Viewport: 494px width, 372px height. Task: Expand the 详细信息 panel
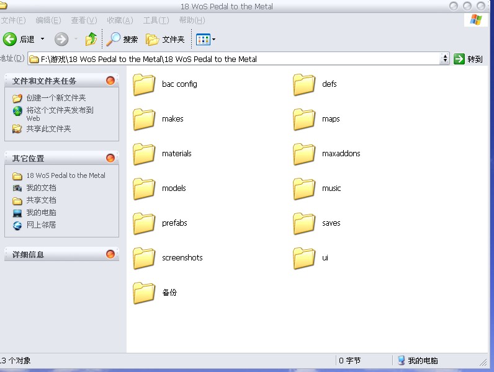click(x=110, y=254)
